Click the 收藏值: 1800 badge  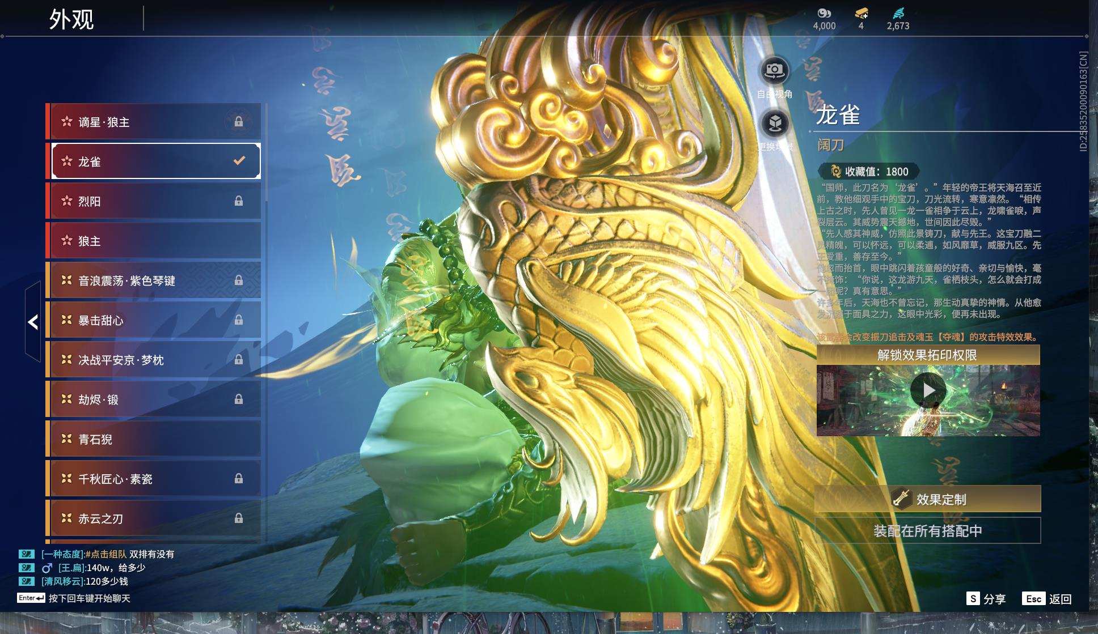[869, 171]
